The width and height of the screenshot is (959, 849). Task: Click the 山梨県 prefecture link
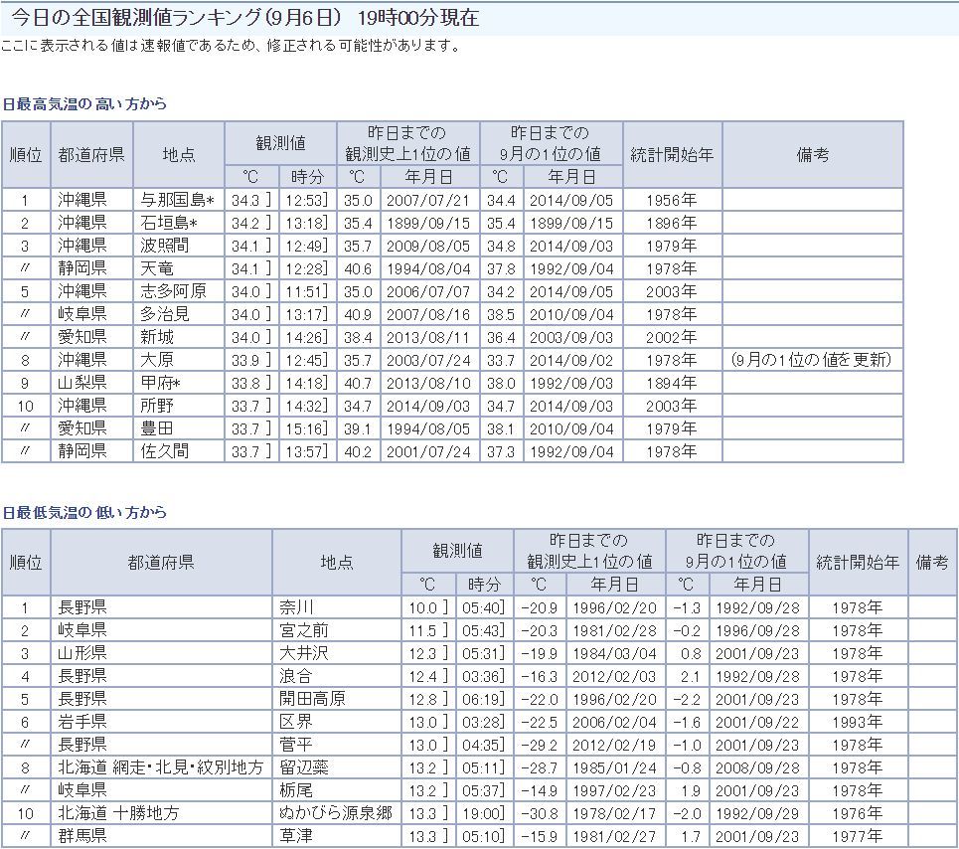tap(81, 383)
